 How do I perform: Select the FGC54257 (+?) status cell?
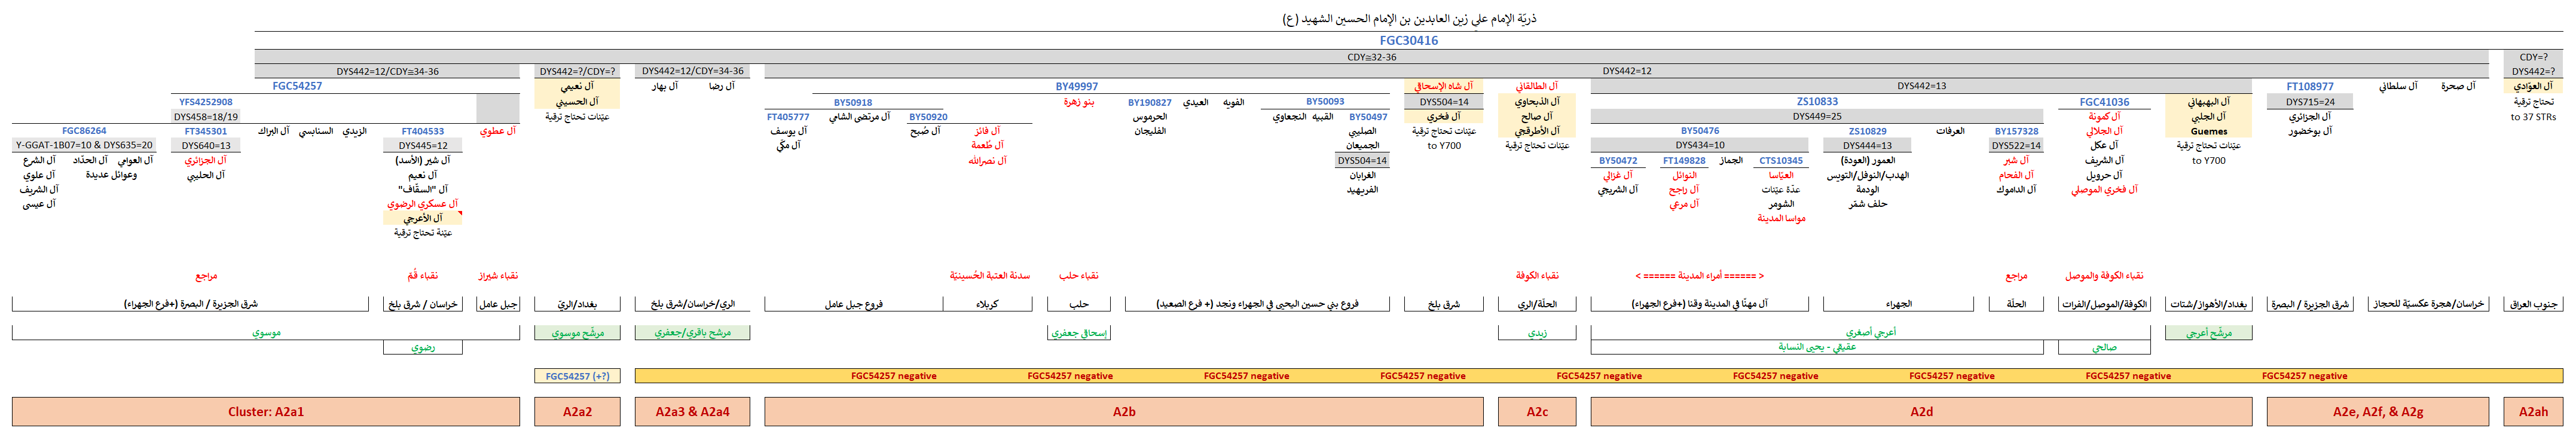coord(577,376)
